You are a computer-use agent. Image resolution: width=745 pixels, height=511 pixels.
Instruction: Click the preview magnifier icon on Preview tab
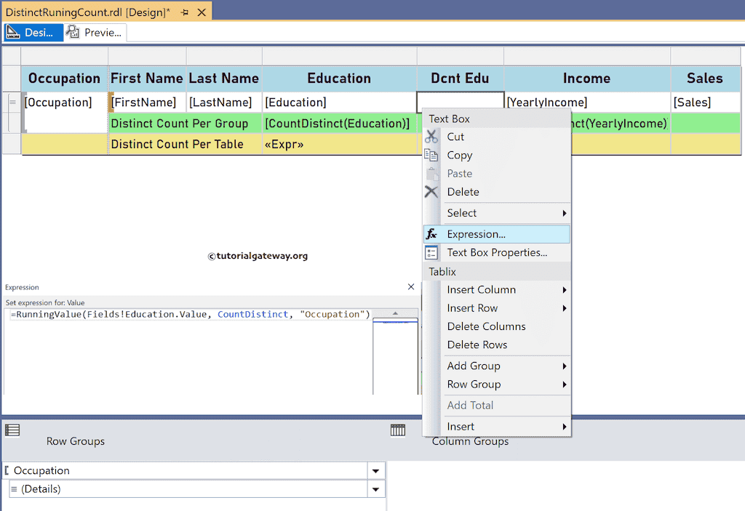coord(71,32)
